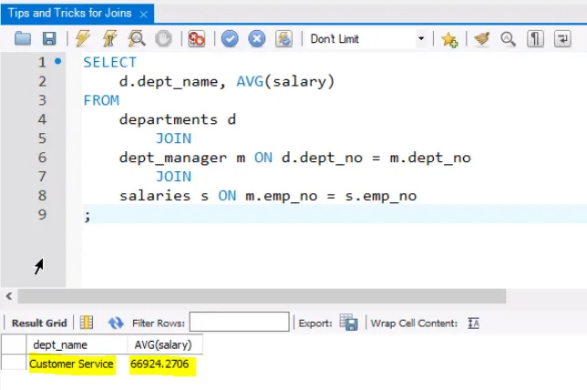This screenshot has height=390, width=587.
Task: Toggle the auto-commit mode button
Action: tap(284, 39)
